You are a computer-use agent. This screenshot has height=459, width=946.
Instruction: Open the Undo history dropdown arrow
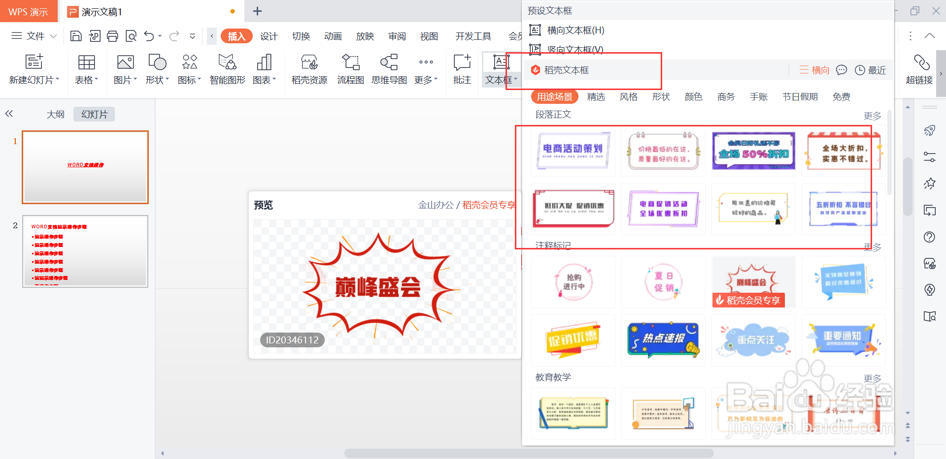(x=160, y=36)
